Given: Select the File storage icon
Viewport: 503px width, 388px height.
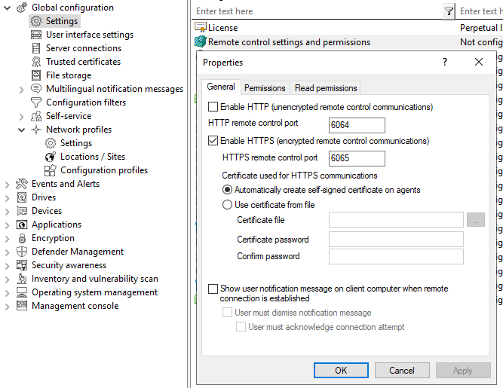Looking at the screenshot, I should (x=36, y=75).
